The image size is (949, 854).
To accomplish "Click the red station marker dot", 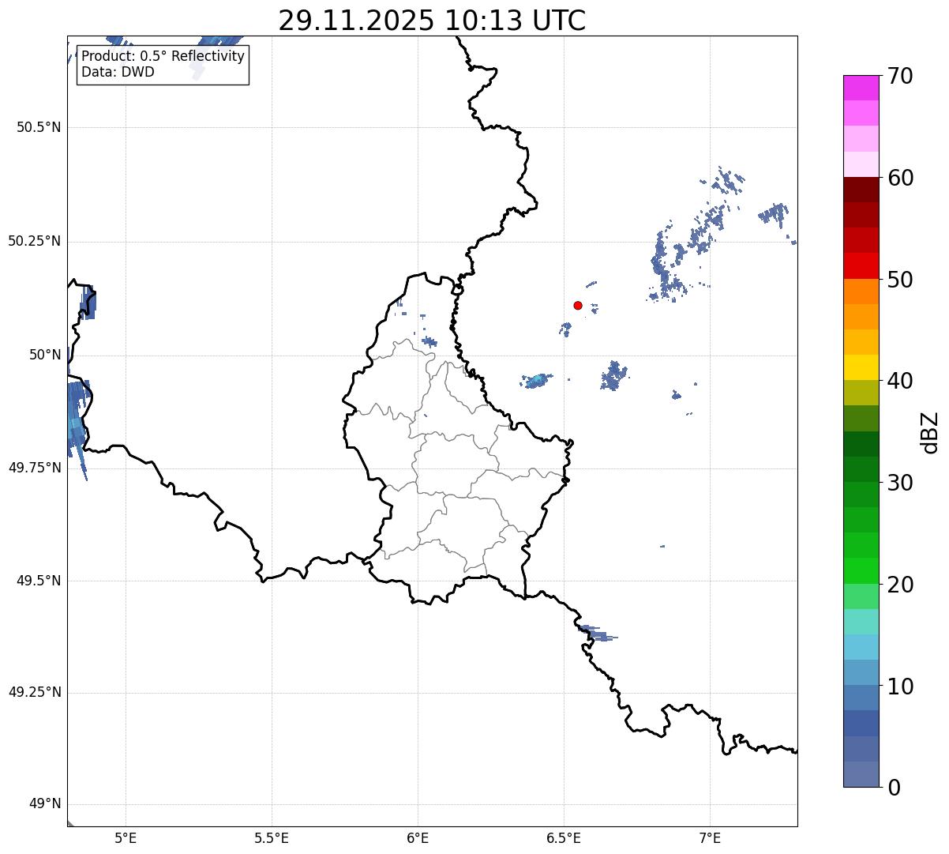I will (578, 305).
